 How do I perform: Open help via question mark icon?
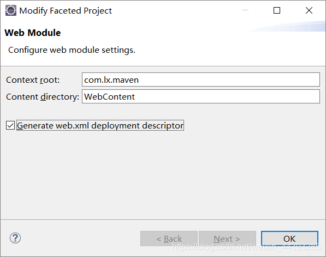tap(15, 238)
